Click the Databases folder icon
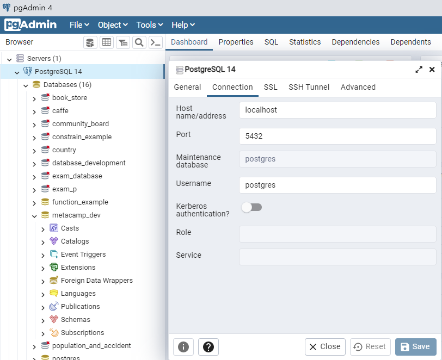 [36, 84]
